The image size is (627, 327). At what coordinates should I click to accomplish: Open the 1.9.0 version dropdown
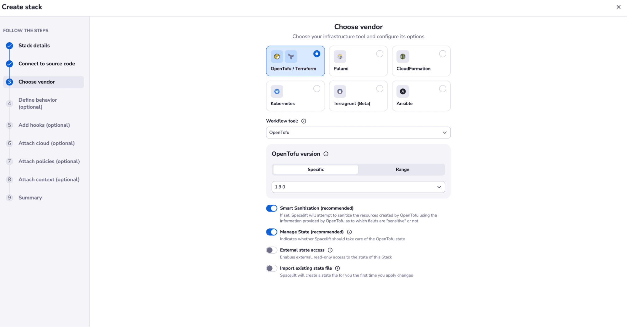[358, 187]
